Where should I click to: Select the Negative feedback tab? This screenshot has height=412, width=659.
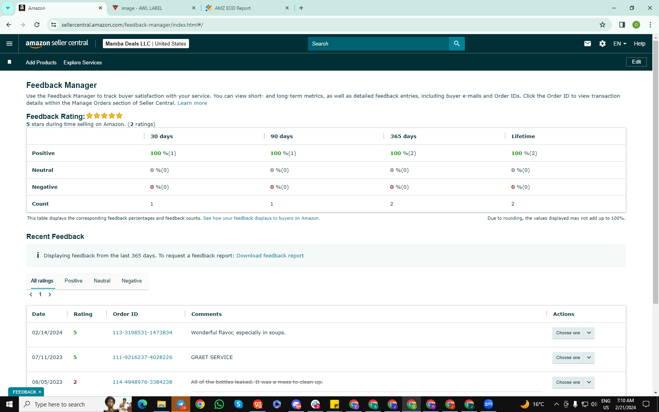point(132,281)
